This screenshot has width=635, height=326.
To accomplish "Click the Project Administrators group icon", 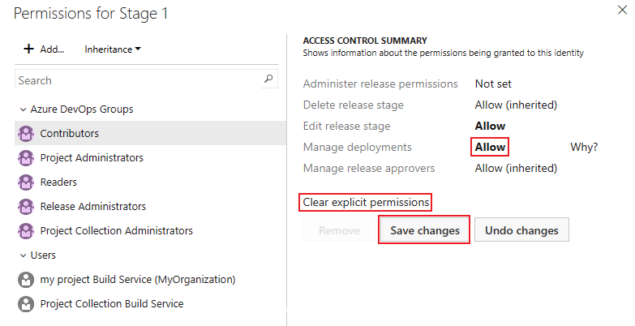I will coord(25,157).
